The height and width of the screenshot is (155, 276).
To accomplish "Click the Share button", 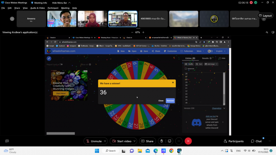I will (147, 141).
